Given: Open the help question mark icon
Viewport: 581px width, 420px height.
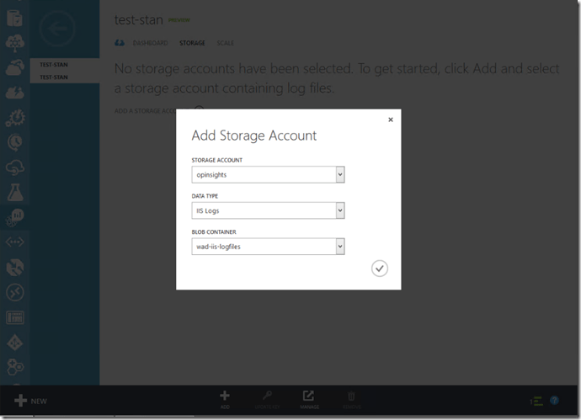Looking at the screenshot, I should [x=554, y=401].
